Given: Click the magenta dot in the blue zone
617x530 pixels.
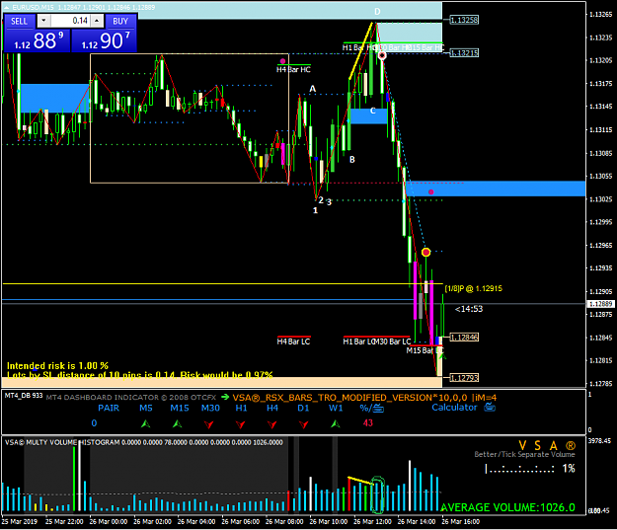Looking at the screenshot, I should pos(431,192).
